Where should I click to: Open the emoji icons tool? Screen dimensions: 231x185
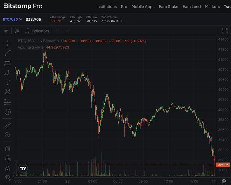click(x=8, y=112)
